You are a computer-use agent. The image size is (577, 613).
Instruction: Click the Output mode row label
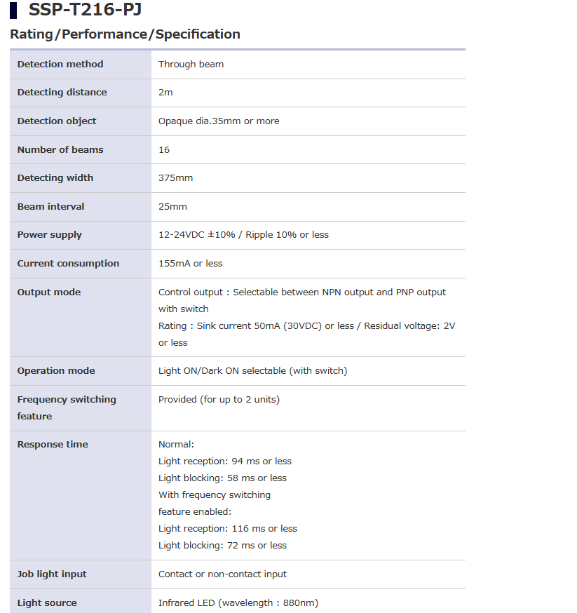click(49, 292)
